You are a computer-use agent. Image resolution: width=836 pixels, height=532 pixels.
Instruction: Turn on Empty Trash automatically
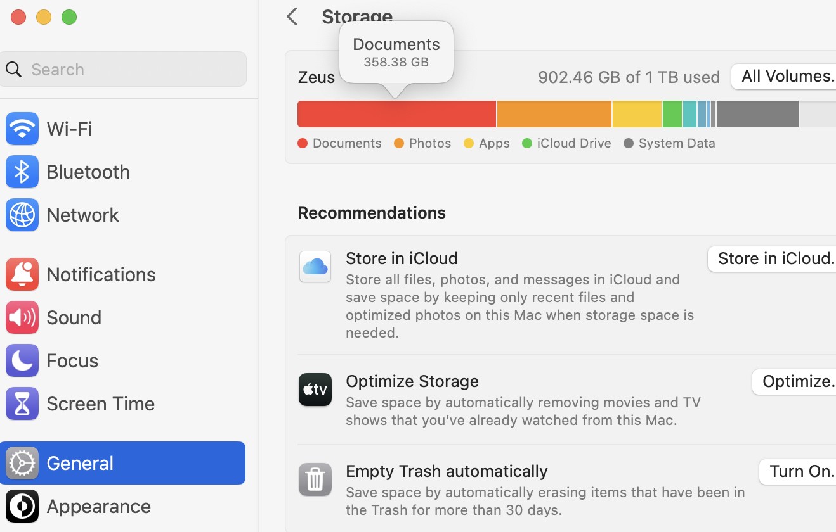point(798,471)
